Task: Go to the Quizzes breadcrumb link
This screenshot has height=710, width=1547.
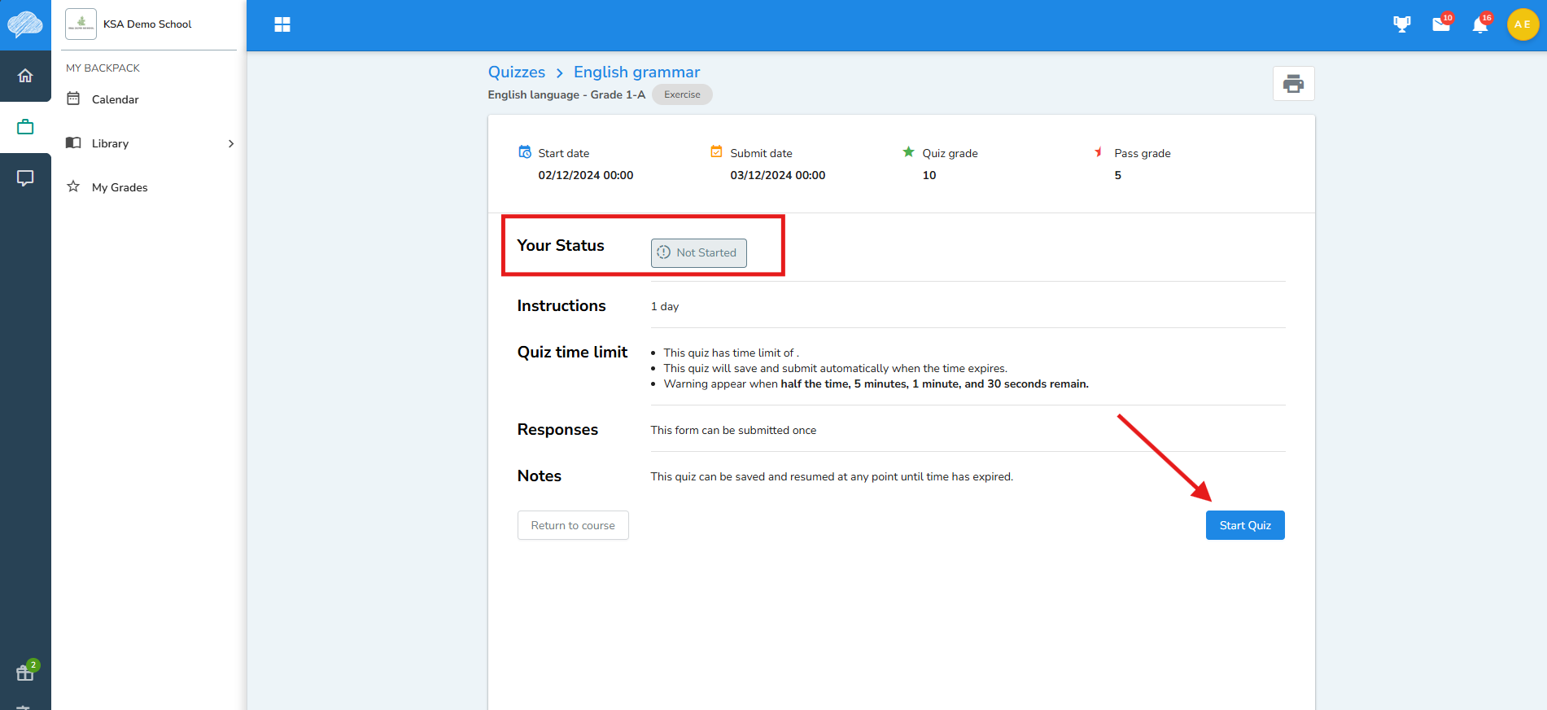Action: (517, 72)
